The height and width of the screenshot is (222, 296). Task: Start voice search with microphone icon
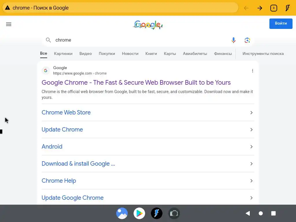234,40
